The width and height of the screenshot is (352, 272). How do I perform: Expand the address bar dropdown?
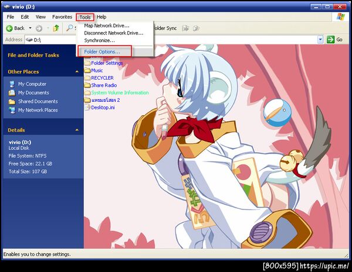pos(320,40)
